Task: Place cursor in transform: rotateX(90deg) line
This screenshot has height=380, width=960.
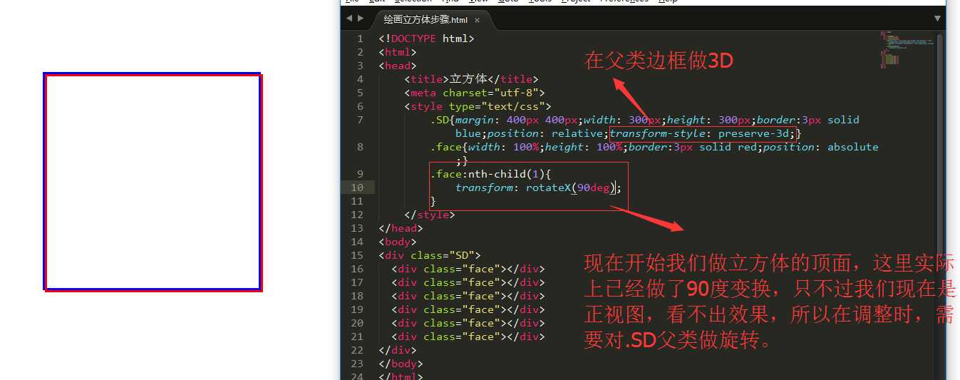Action: [x=538, y=188]
